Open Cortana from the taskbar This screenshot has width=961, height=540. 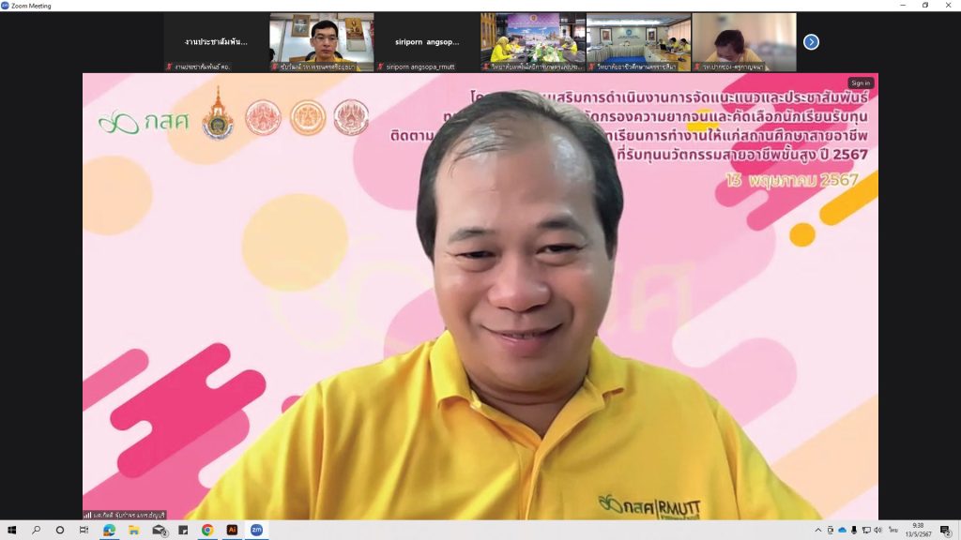[60, 531]
